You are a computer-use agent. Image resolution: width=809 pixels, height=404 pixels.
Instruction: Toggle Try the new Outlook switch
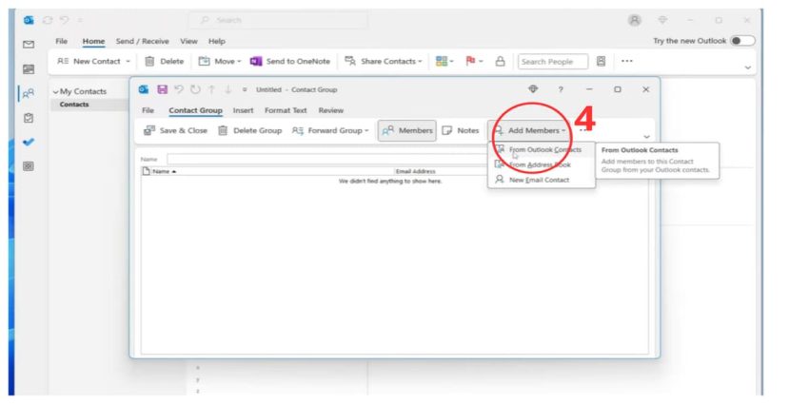pyautogui.click(x=742, y=41)
